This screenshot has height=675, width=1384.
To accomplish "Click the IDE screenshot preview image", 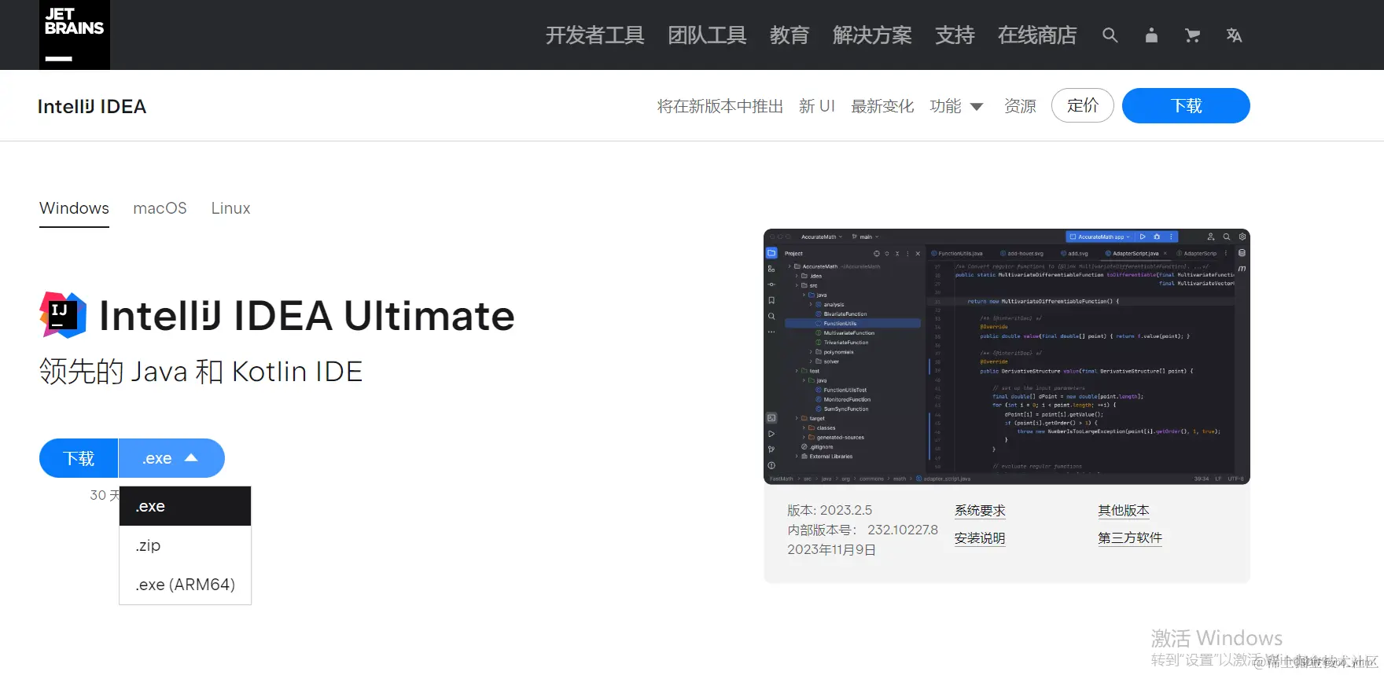I will [1007, 357].
